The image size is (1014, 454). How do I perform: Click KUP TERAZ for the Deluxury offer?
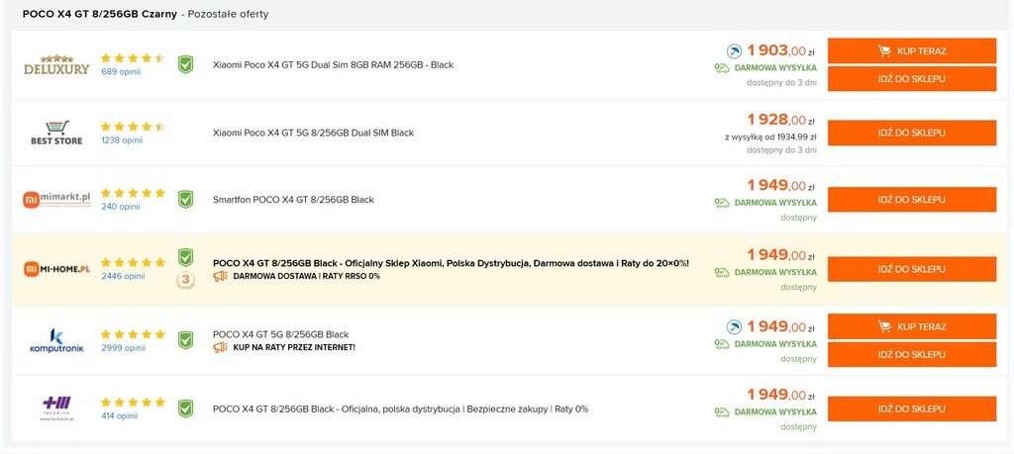click(x=912, y=51)
